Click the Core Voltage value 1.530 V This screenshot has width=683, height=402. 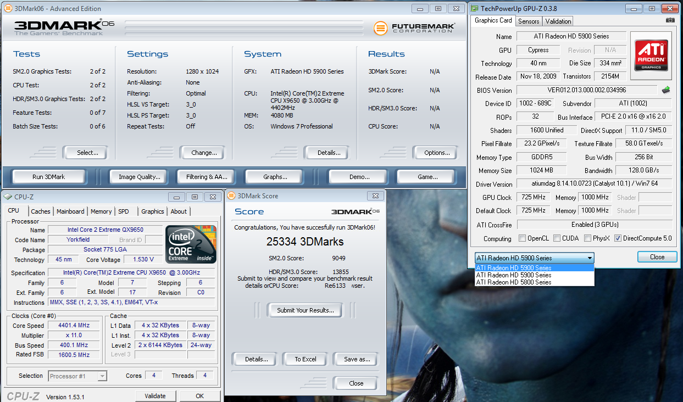(x=143, y=259)
